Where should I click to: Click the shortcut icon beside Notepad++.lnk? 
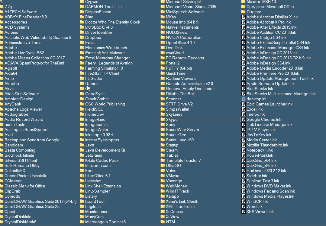click(243, 150)
